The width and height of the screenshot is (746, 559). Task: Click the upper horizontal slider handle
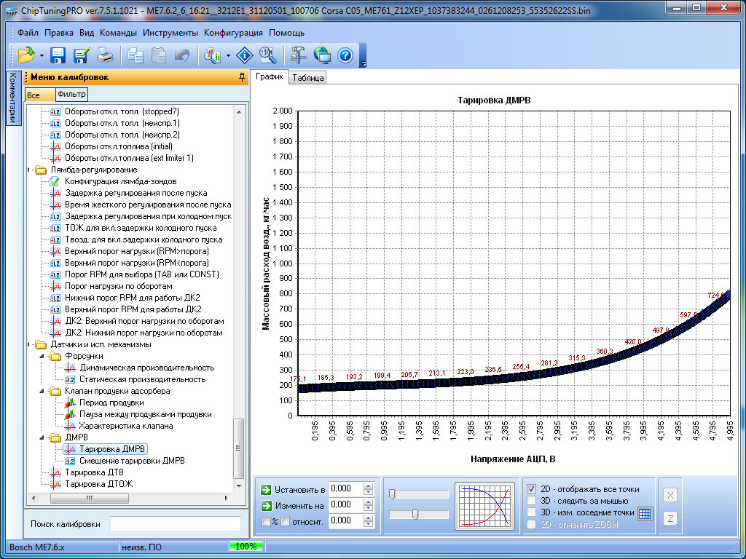pos(392,494)
